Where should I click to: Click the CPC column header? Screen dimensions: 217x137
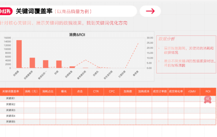click(x=112, y=91)
